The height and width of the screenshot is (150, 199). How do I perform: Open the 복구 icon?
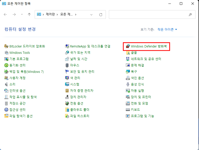(x=128, y=72)
